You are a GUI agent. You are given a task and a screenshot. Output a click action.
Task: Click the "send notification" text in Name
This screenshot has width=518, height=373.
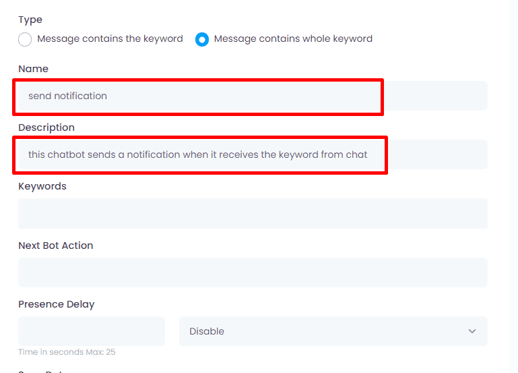67,96
